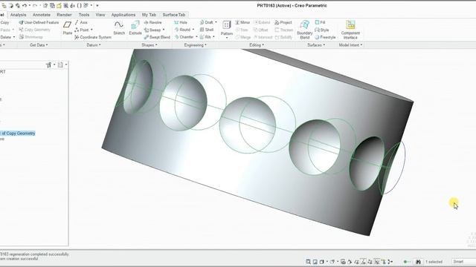Click the Copy command
Screen dimensions: 476x267
coord(4,22)
